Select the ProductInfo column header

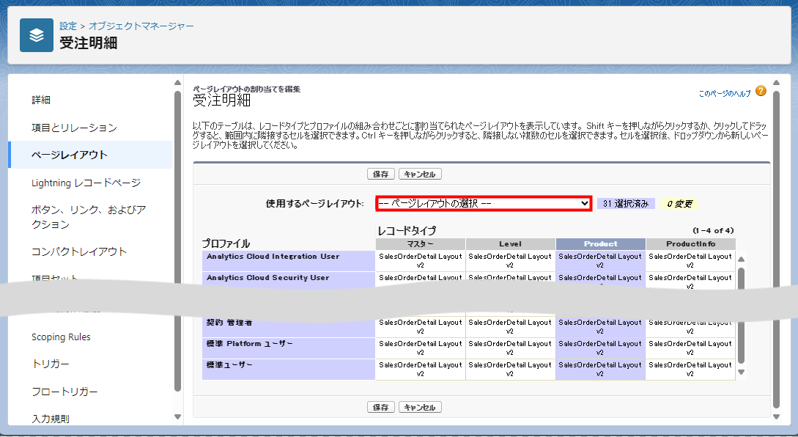tap(690, 243)
